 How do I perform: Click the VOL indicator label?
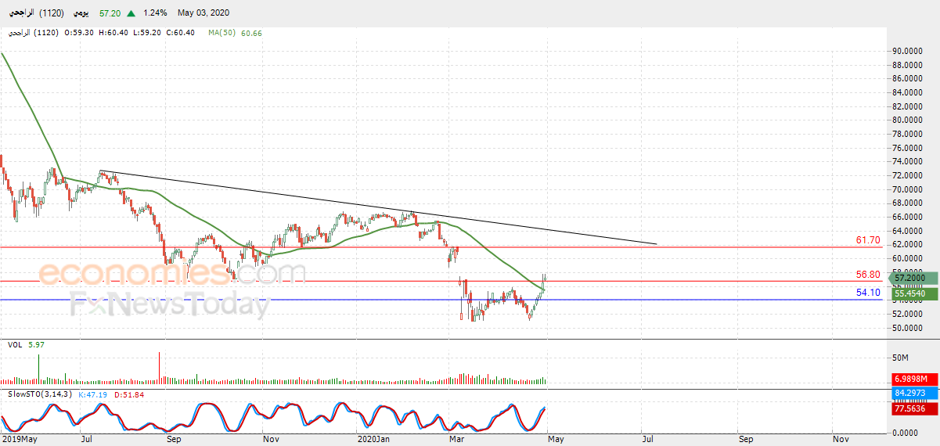[15, 344]
